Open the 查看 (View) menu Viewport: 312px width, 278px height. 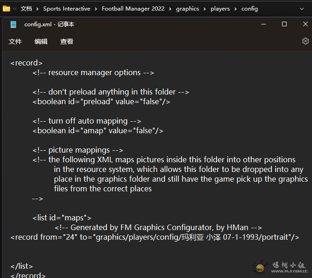(x=67, y=41)
